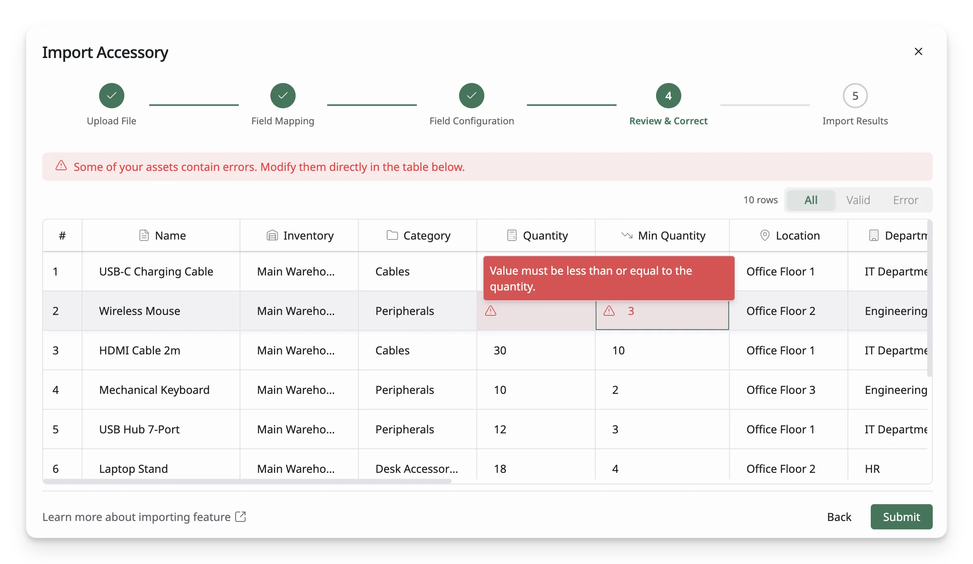
Task: Click the Min Quantity trend-down icon
Action: (x=627, y=235)
